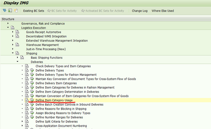Click Activated BC Sets for Activity button
Viewport: 211px width, 129px height.
[103, 11]
